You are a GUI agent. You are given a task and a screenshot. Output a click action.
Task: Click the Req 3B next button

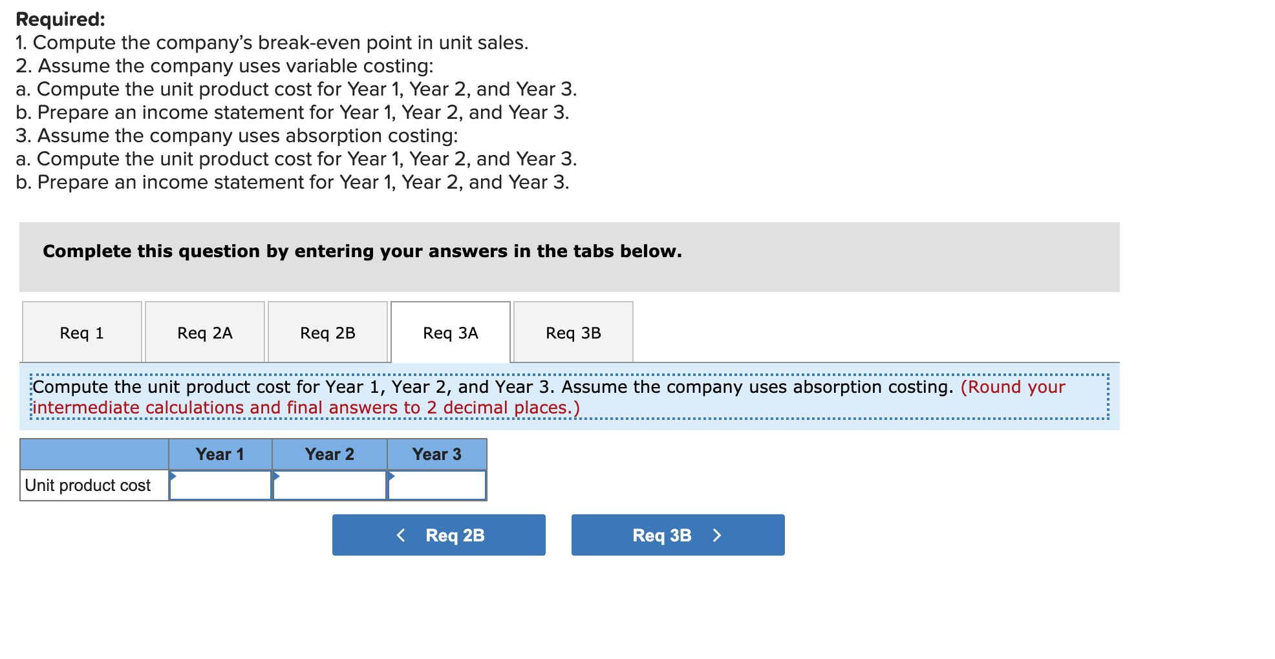click(677, 534)
